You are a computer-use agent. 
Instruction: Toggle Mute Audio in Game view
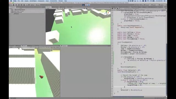pyautogui.click(x=48, y=47)
